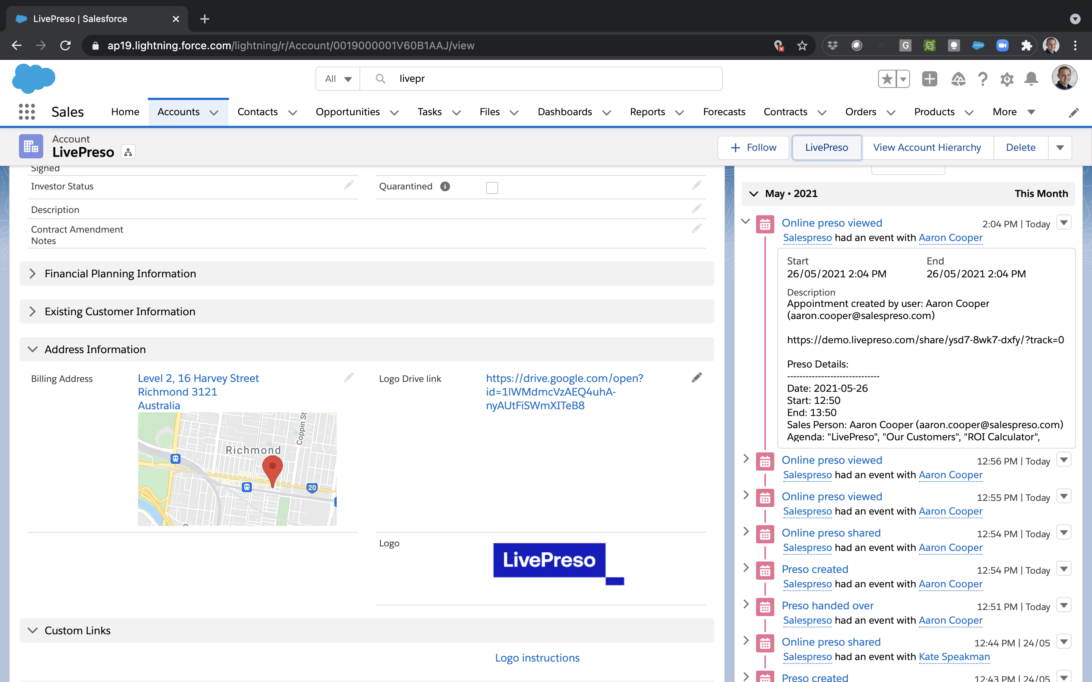Expand Financial Planning Information section
The width and height of the screenshot is (1092, 682).
click(x=366, y=274)
